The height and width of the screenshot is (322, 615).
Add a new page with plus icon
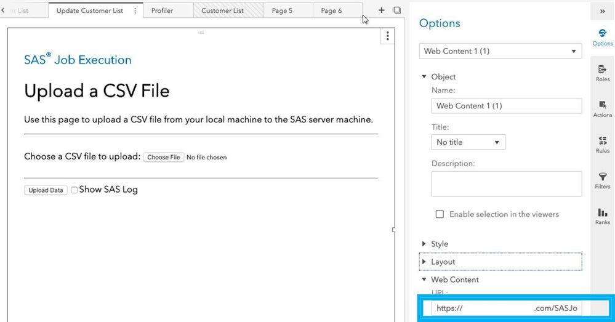[382, 10]
